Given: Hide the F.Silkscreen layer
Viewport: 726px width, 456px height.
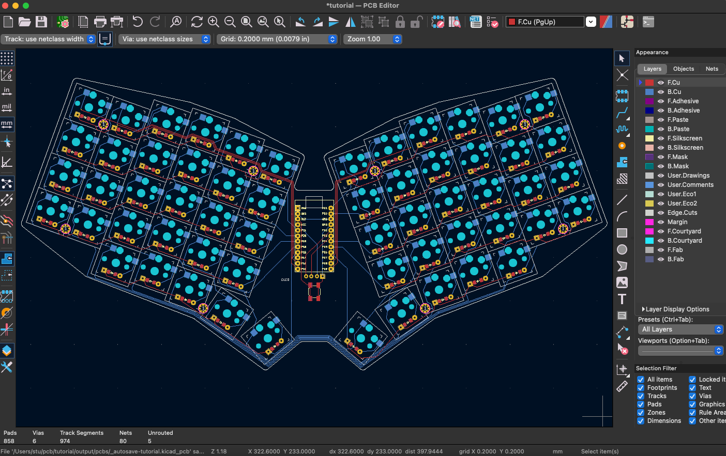Looking at the screenshot, I should (x=661, y=138).
